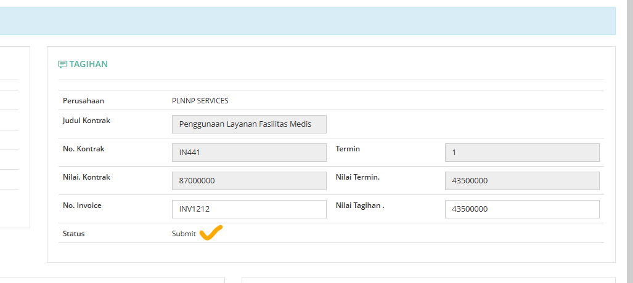The image size is (633, 283).
Task: Click the No. Invoice label
Action: point(82,205)
